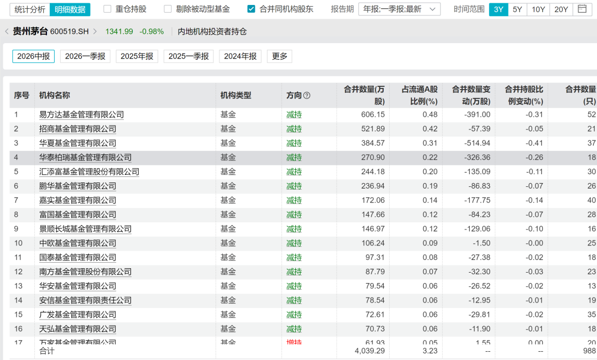Image resolution: width=597 pixels, height=360 pixels.
Task: Open 华夏基金管理有限公司 link
Action: [x=78, y=143]
